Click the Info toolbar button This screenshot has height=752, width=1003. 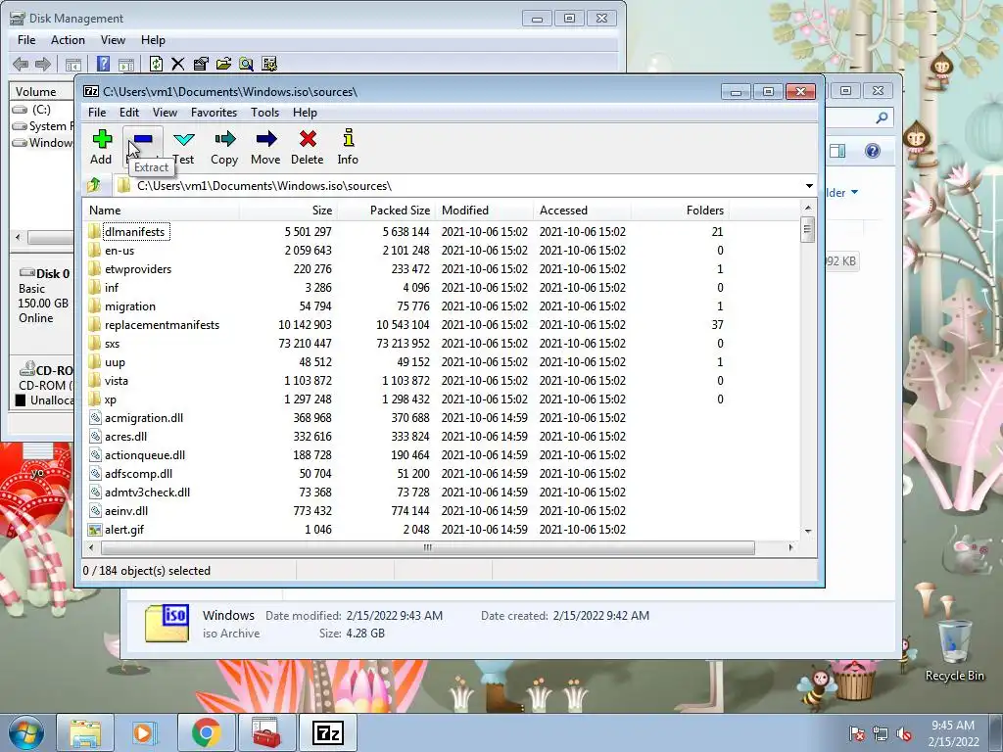(x=348, y=147)
